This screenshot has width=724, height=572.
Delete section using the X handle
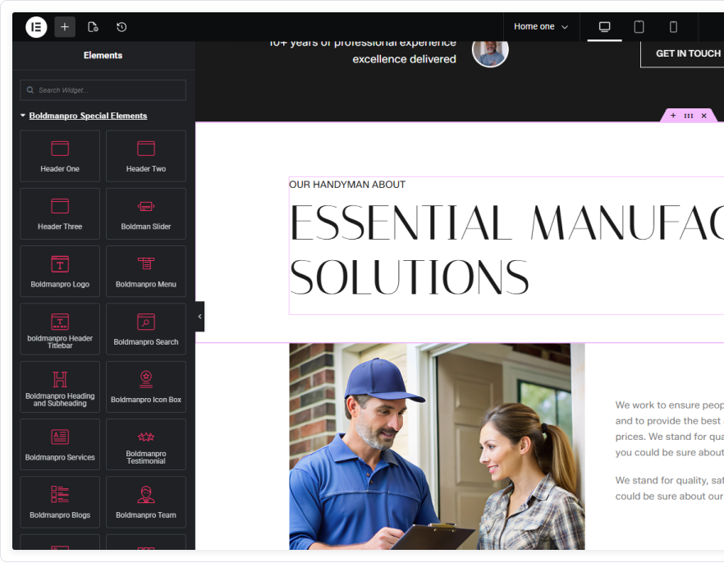click(x=703, y=116)
